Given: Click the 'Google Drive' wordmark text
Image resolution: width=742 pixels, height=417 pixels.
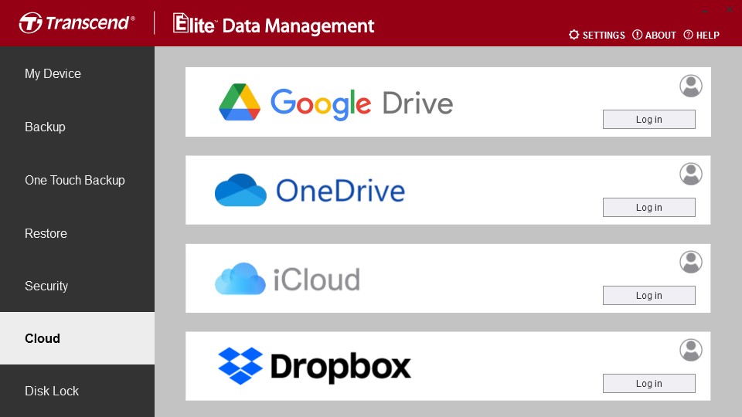Looking at the screenshot, I should tap(362, 103).
